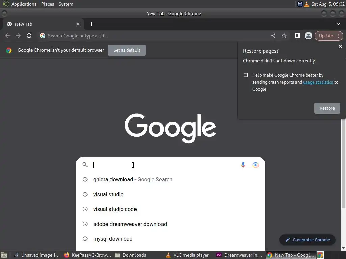Viewport: 346px width, 259px height.
Task: Open the usage statistics link
Action: click(318, 82)
